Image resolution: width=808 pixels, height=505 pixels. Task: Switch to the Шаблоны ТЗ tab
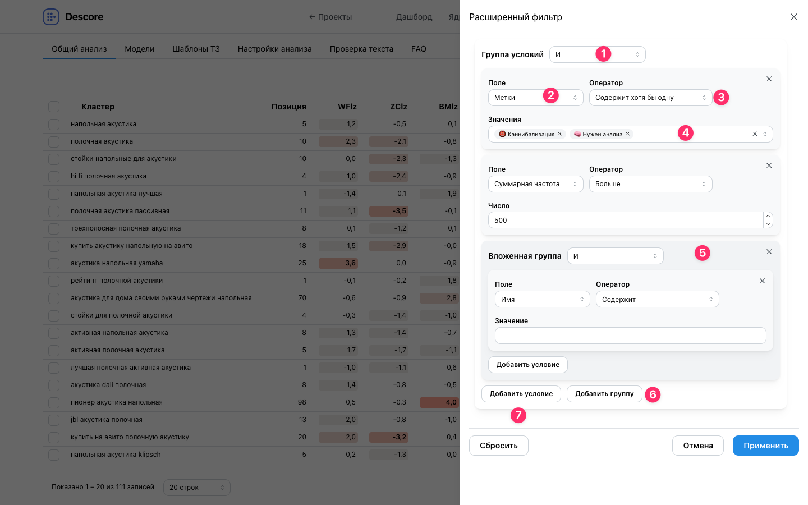pos(196,49)
